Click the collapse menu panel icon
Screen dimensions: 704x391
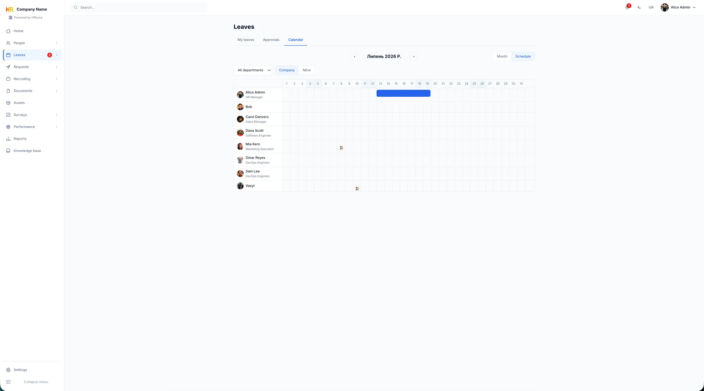tap(8, 382)
